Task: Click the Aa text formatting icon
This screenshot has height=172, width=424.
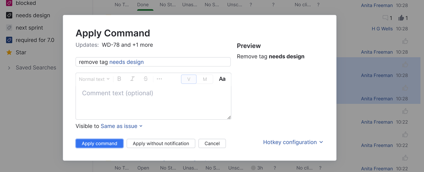Action: (222, 79)
